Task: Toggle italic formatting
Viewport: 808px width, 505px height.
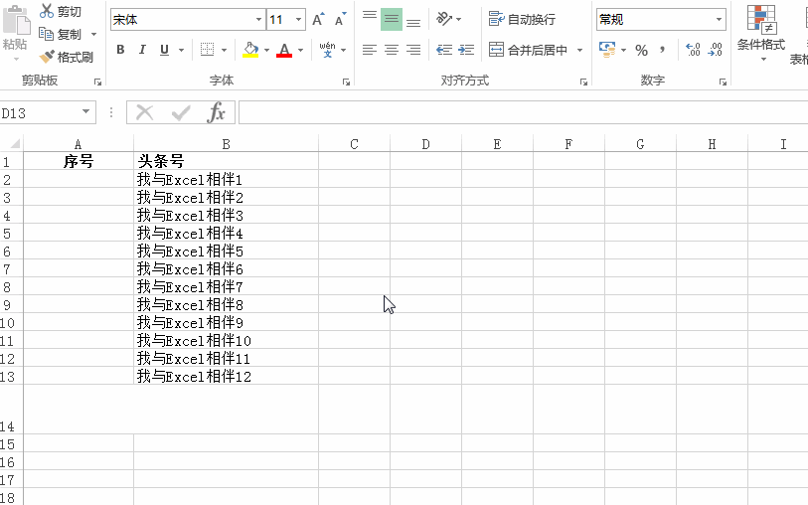Action: point(142,50)
